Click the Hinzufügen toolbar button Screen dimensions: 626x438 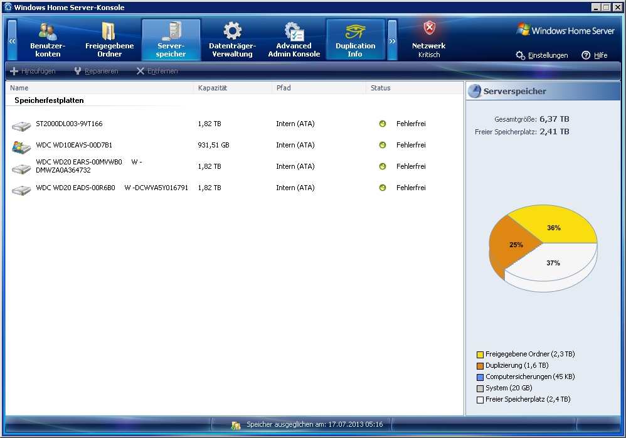pos(33,71)
